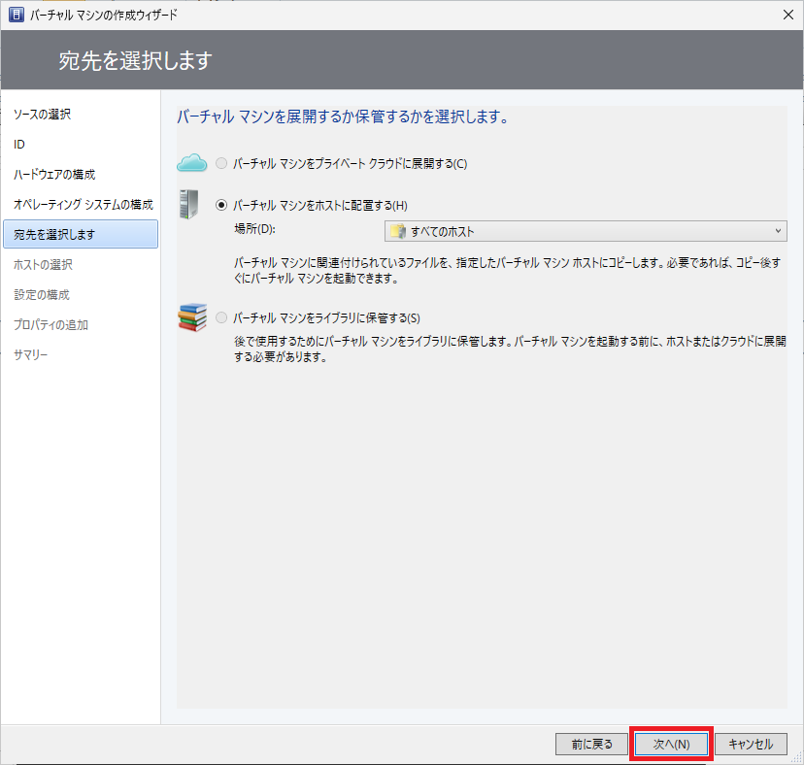804x765 pixels.
Task: Select 宛先を選択します step
Action: click(81, 234)
